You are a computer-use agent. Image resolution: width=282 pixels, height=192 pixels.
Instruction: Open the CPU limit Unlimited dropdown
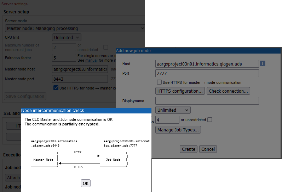[67, 37]
